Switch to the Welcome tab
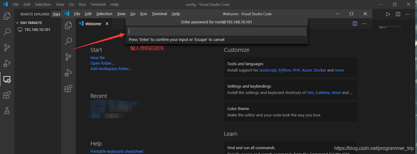Viewport: 417px width, 154px height. tap(94, 24)
